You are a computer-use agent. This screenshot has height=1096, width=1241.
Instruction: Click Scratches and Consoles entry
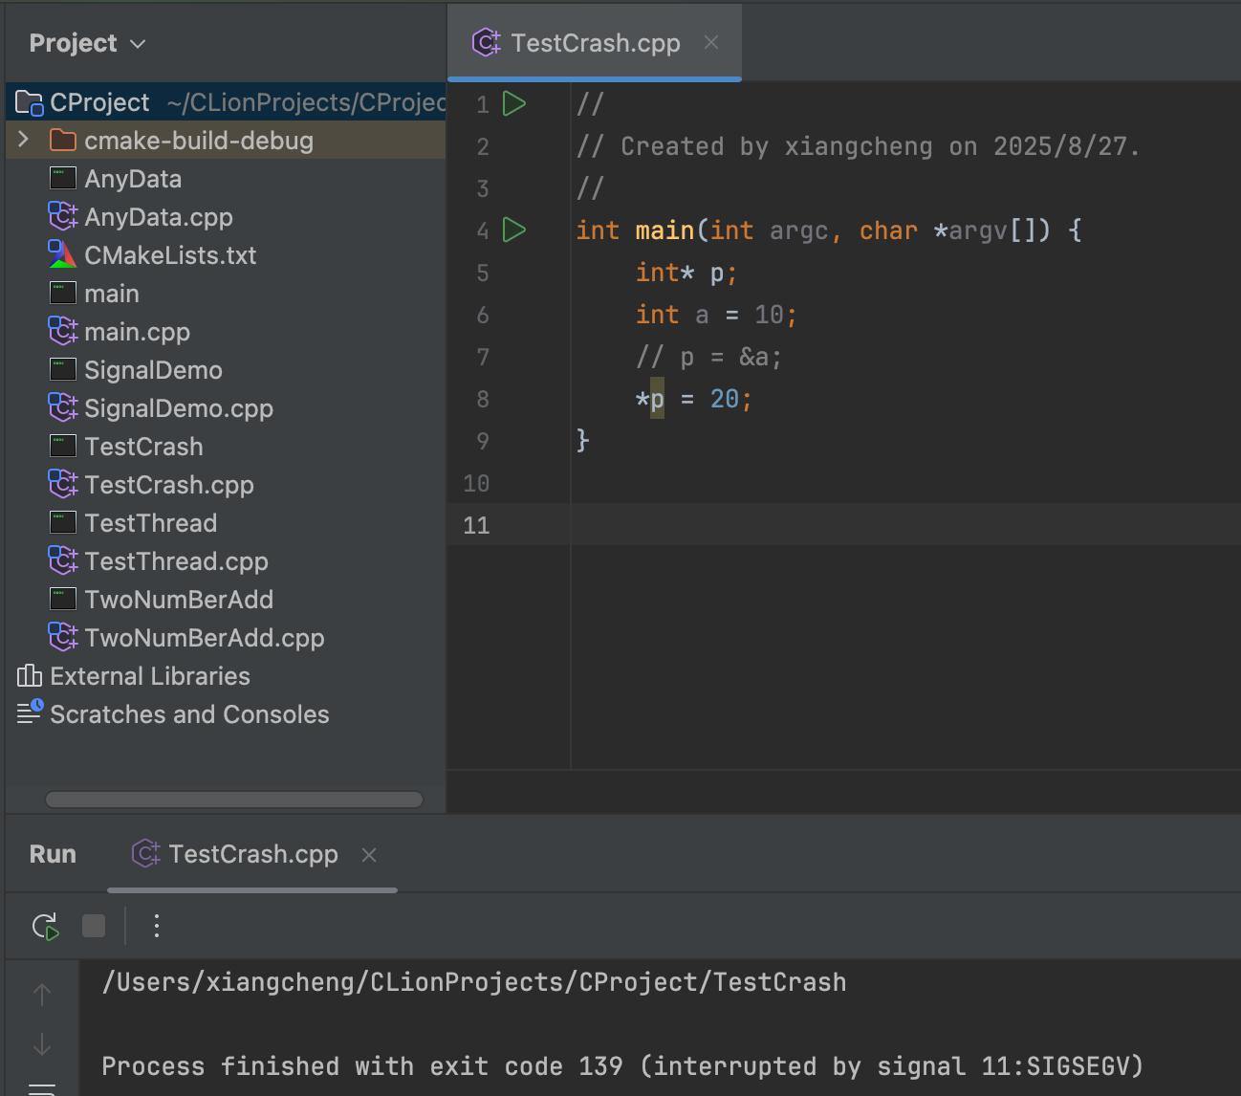coord(189,714)
